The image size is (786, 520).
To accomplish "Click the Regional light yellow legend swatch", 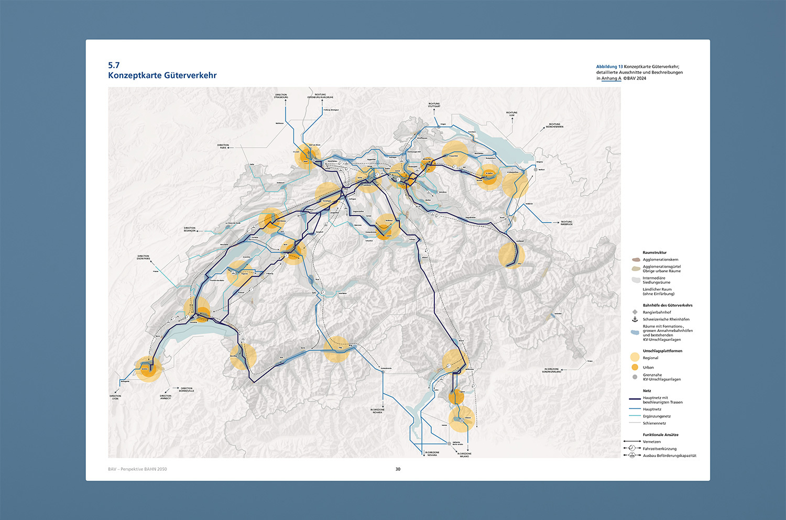I will point(635,358).
